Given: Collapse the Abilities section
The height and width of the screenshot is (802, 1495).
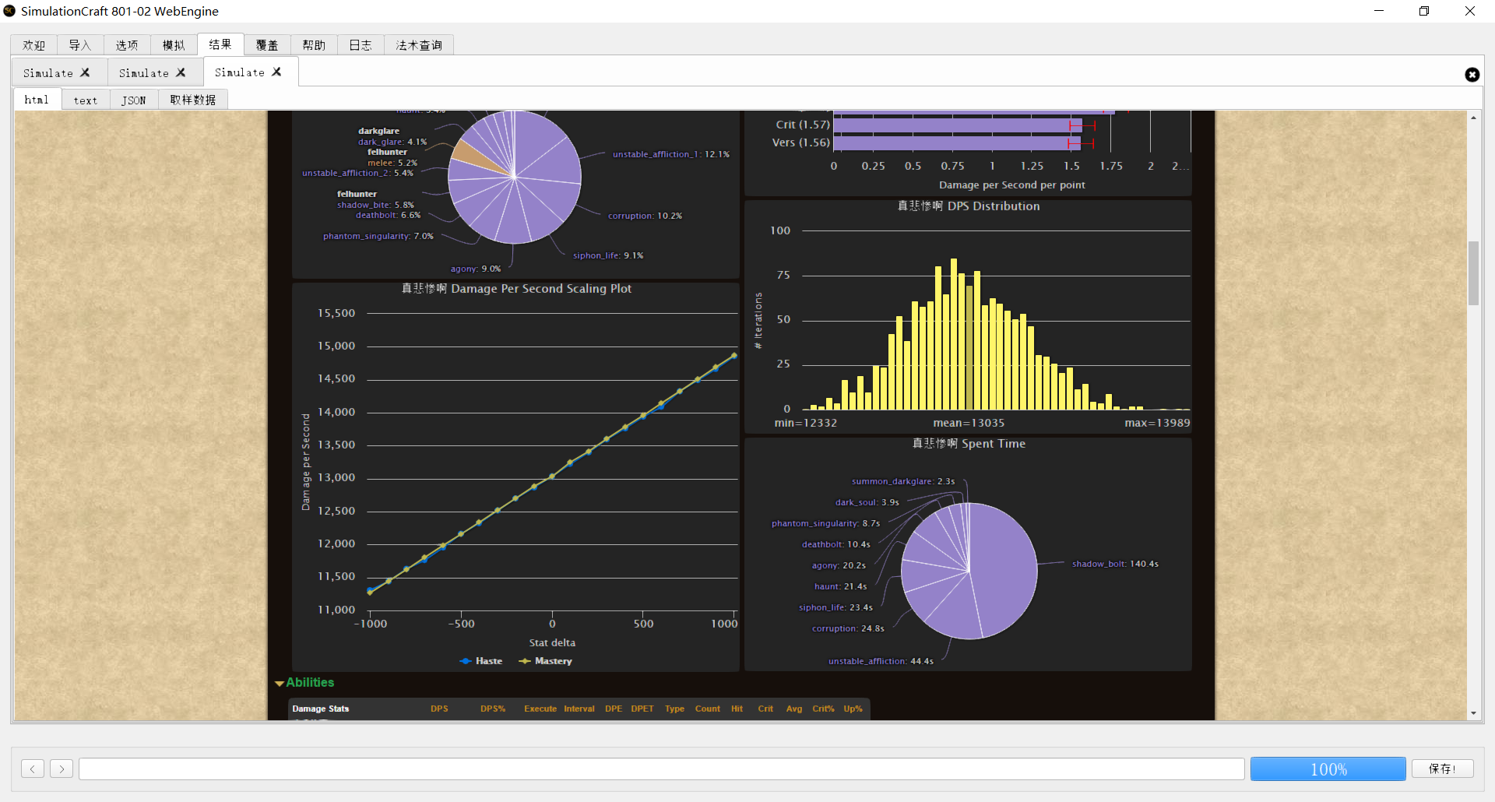Looking at the screenshot, I should coord(304,683).
